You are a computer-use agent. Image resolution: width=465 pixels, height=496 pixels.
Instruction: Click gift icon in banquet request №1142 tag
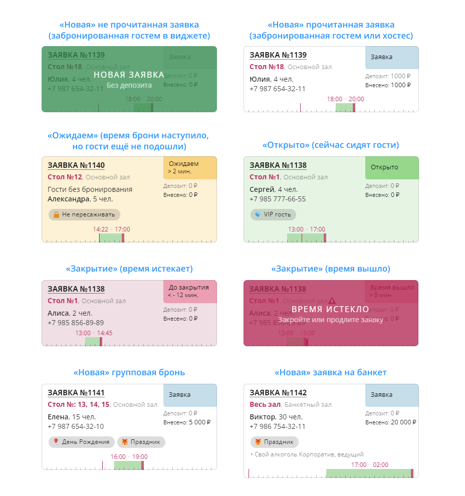pyautogui.click(x=258, y=442)
